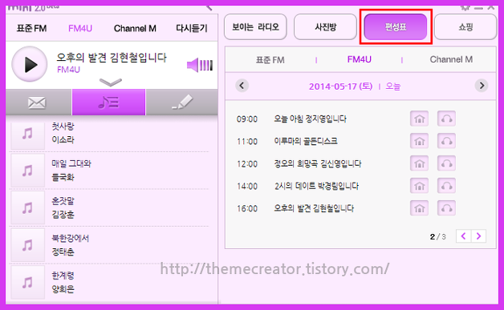This screenshot has height=310, width=504.
Task: Click program title 오늘 아침 정지영입니다
Action: 310,119
